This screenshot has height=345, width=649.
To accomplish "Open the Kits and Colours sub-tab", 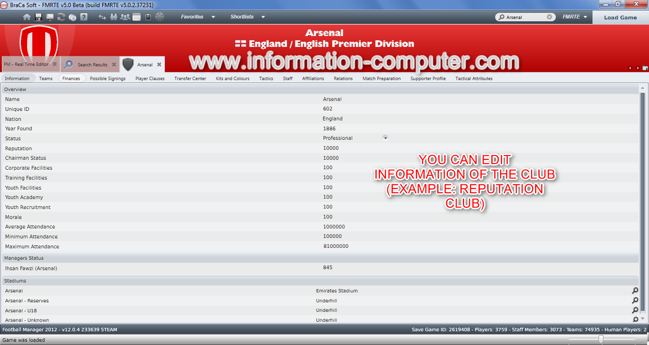I will point(233,78).
